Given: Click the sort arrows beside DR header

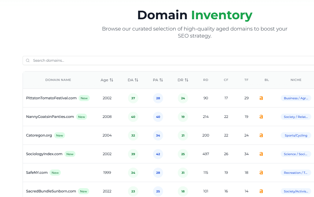Looking at the screenshot, I should (x=187, y=80).
